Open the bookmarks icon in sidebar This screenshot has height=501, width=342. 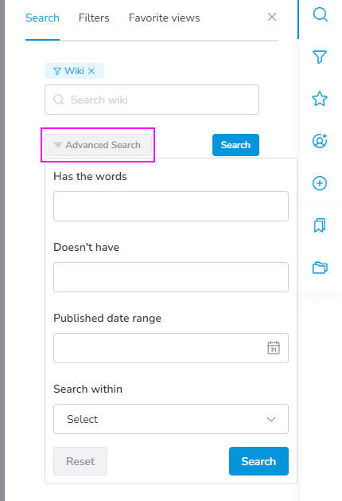tap(320, 225)
